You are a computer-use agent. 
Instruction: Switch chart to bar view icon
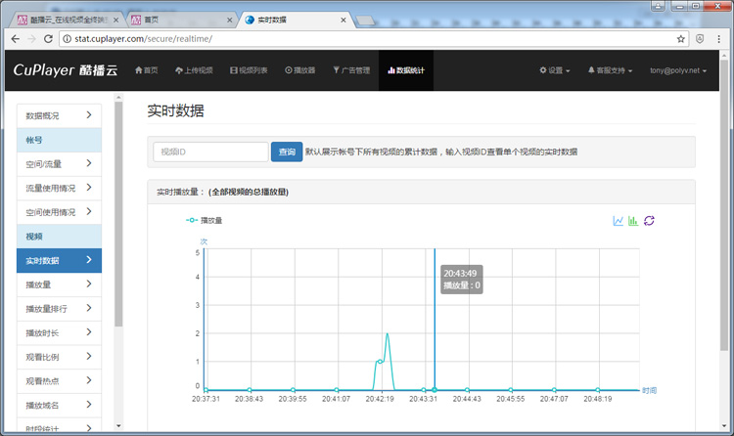(633, 221)
